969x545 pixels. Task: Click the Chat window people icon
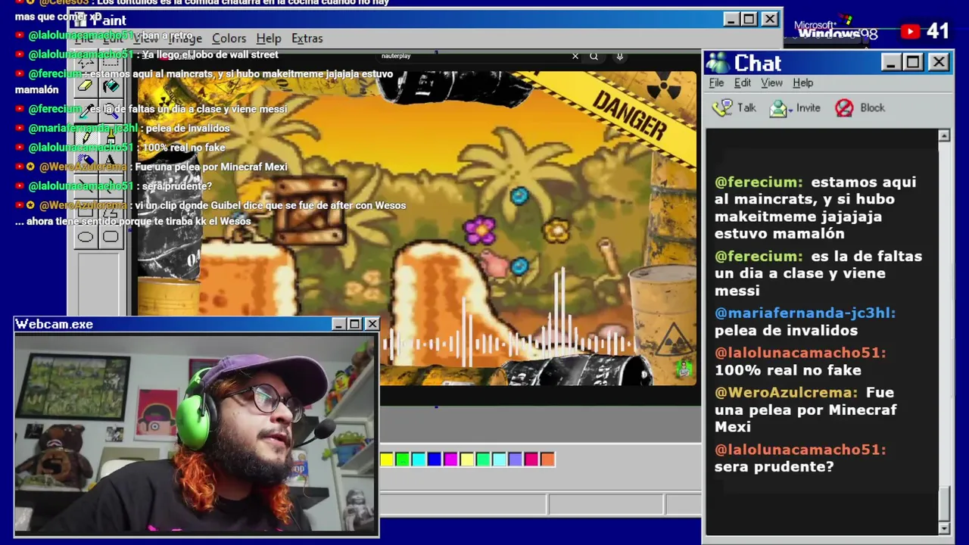tap(717, 63)
